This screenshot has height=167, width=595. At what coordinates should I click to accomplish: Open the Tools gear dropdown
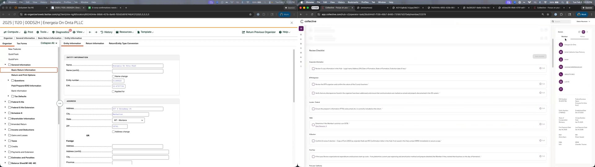[42, 32]
